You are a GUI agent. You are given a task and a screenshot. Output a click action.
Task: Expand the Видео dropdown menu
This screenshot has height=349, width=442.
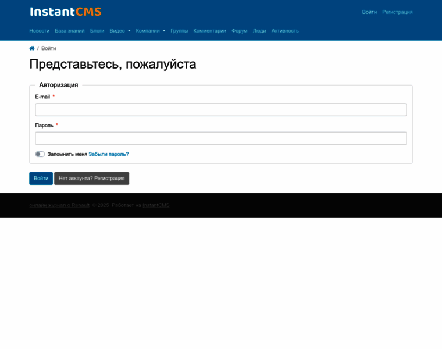pos(120,31)
